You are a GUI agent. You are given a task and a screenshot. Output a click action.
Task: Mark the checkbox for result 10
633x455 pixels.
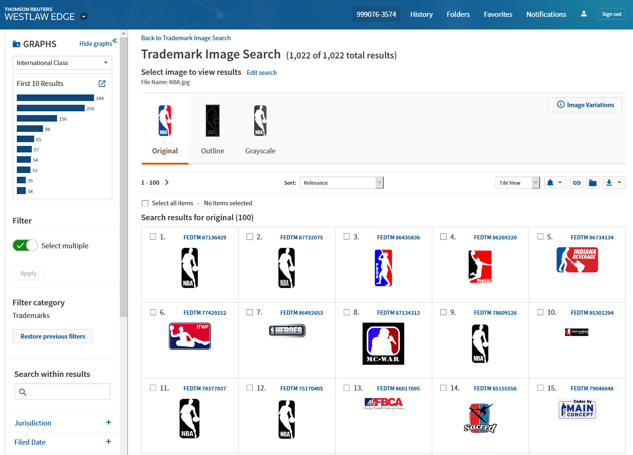(540, 312)
